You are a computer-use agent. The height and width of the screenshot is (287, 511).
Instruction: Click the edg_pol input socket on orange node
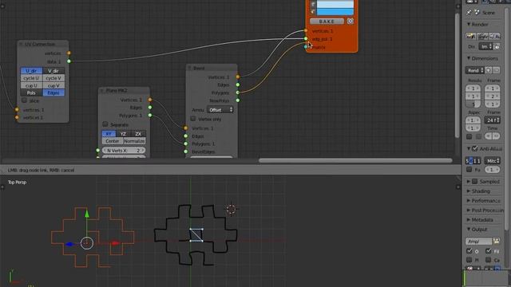point(306,39)
